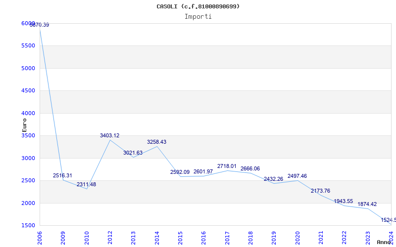
Task: Click the 2023 x-axis tick
Action: pyautogui.click(x=368, y=238)
